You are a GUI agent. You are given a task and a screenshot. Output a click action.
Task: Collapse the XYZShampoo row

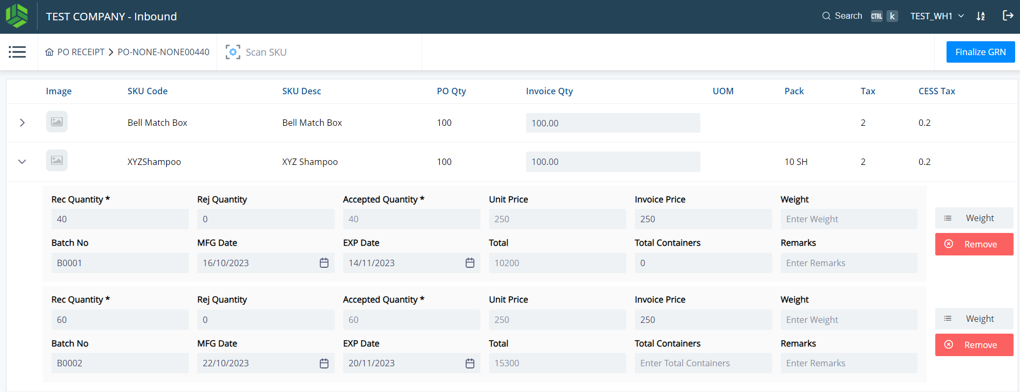coord(22,162)
